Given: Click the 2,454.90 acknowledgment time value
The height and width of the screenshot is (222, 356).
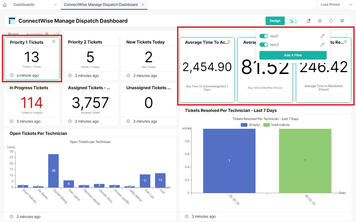Looking at the screenshot, I should pos(207,67).
